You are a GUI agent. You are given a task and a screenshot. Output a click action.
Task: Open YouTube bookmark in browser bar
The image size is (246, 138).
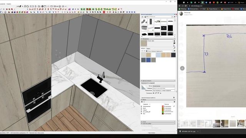(236, 9)
